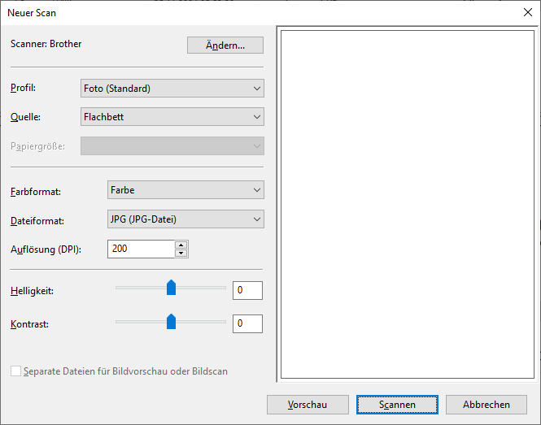Increase DPI with the up spinner arrow
The width and height of the screenshot is (541, 425).
click(x=181, y=245)
